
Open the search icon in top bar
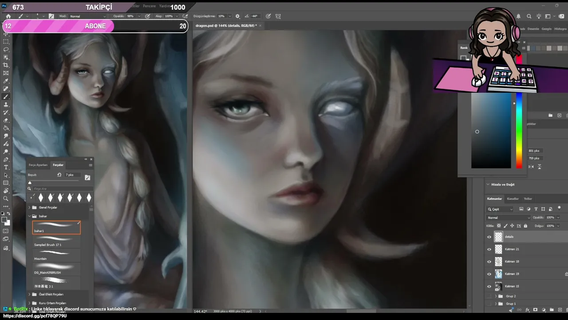pos(529,16)
